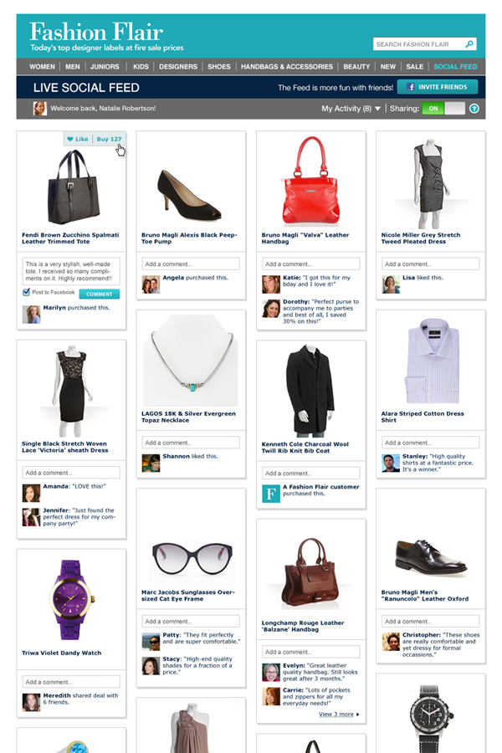Expand the My Activity (8) dropdown

pyautogui.click(x=351, y=109)
